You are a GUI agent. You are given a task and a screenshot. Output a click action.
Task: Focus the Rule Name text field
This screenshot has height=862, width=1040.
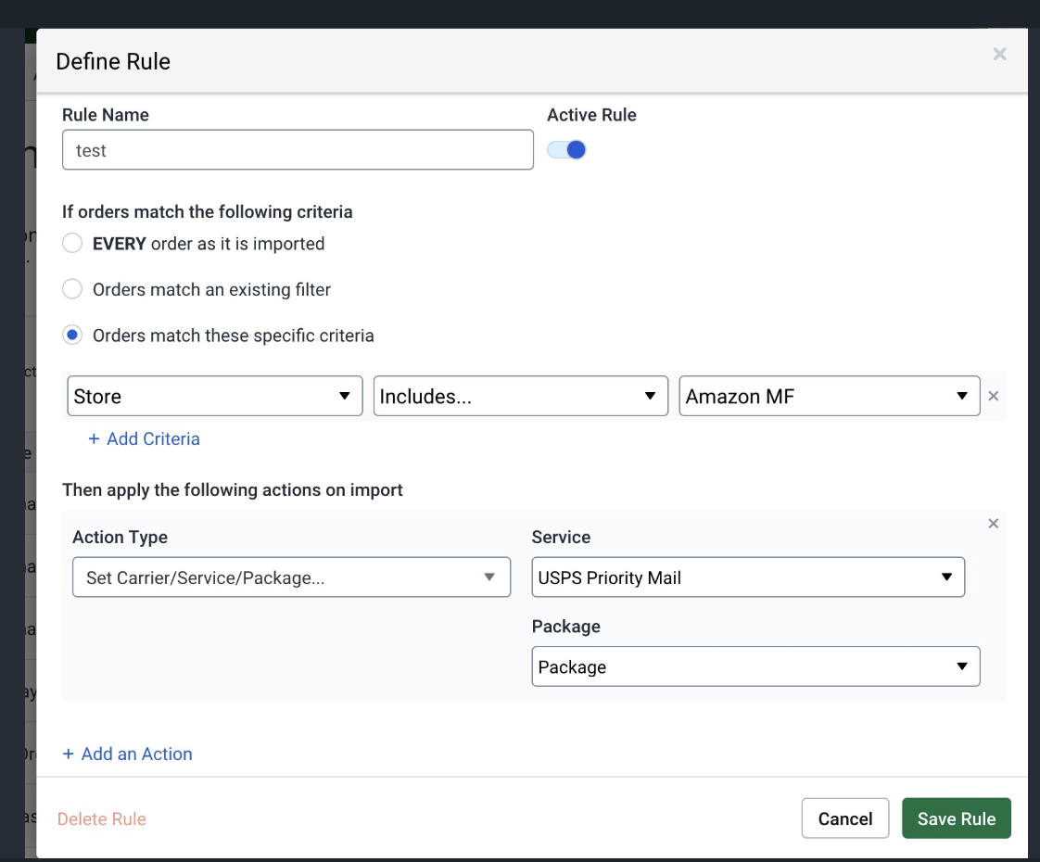coord(298,150)
